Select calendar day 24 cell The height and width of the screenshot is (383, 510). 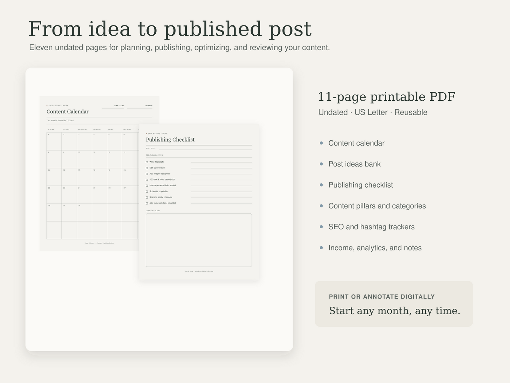point(84,195)
